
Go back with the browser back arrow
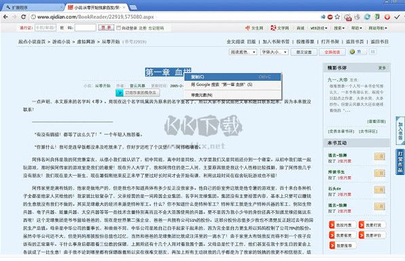coord(5,17)
